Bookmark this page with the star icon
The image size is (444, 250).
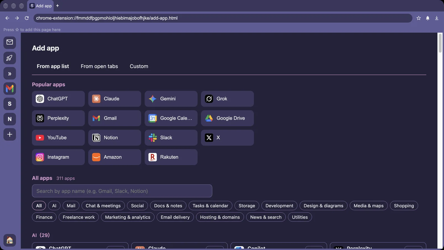(419, 18)
